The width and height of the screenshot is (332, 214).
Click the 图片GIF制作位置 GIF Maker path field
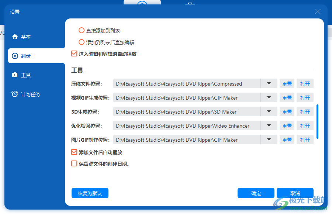pos(187,139)
